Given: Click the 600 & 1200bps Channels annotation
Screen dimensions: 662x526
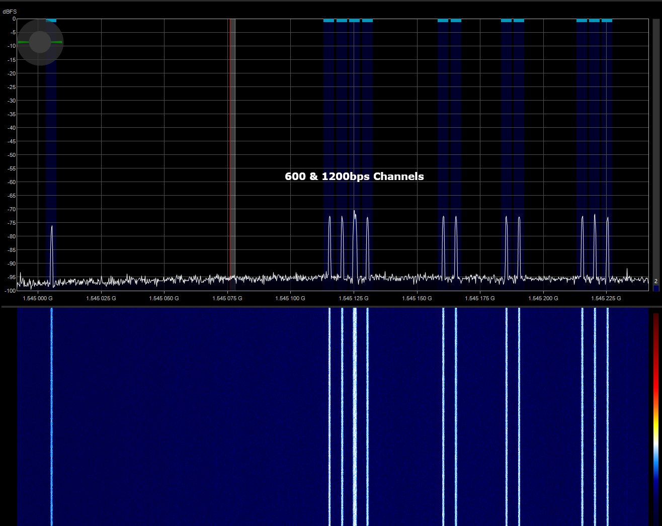Looking at the screenshot, I should pos(354,177).
